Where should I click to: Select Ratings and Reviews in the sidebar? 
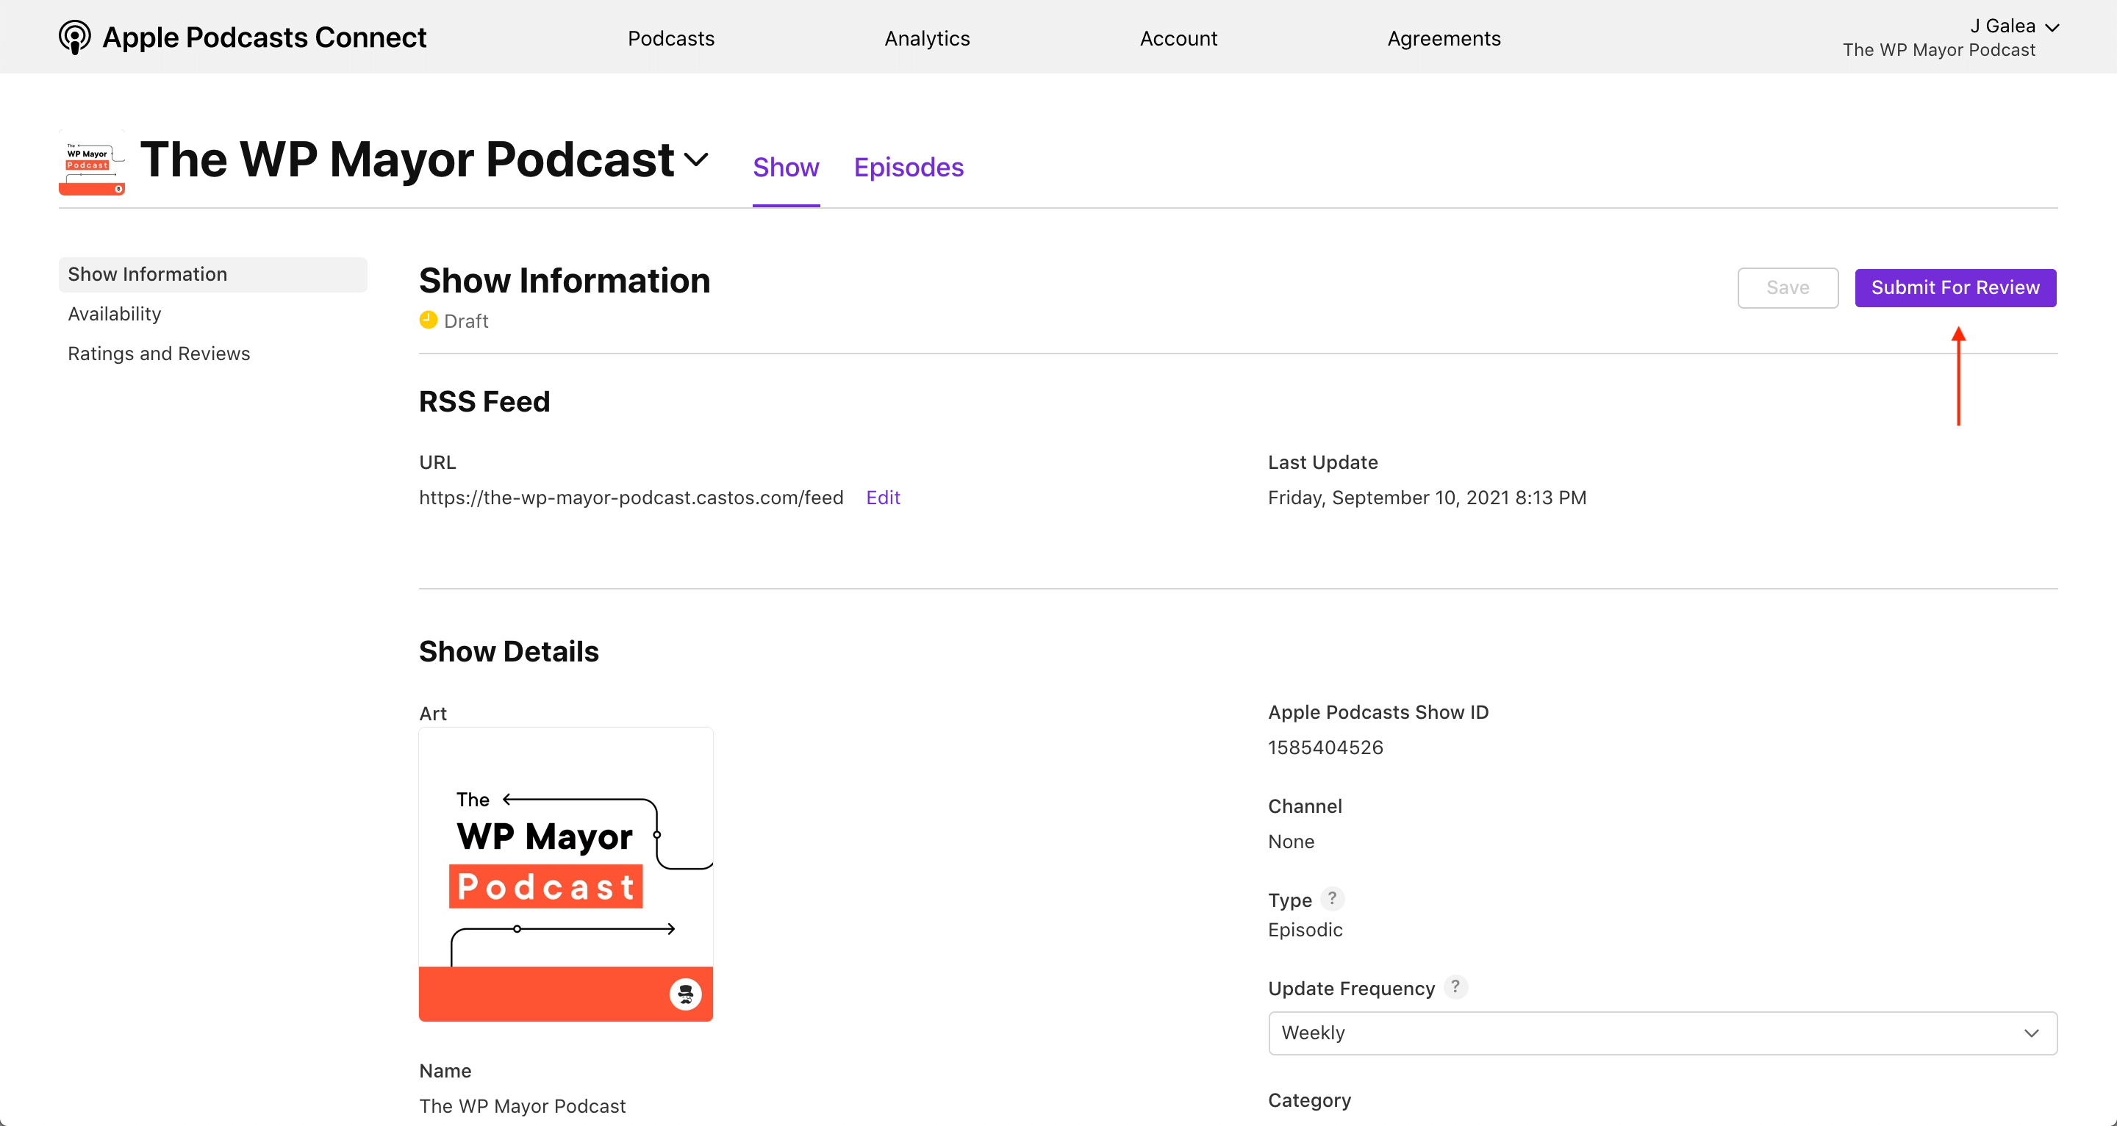[159, 354]
